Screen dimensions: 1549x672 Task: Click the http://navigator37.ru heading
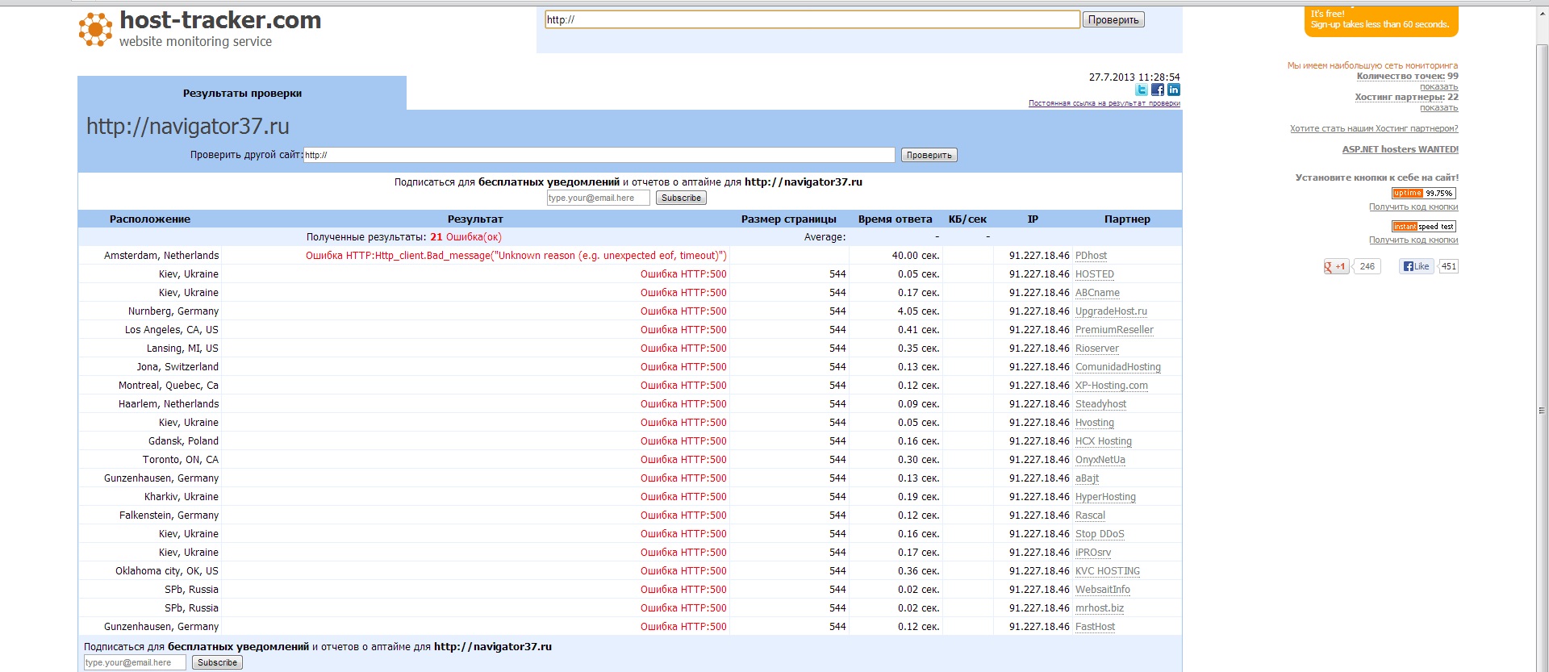coord(187,127)
